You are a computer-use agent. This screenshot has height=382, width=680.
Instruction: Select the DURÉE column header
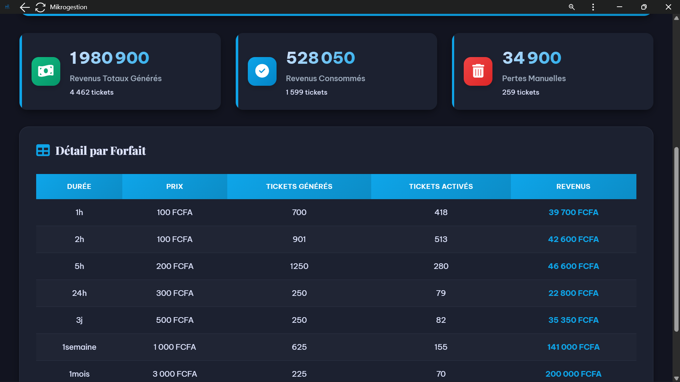pos(79,186)
